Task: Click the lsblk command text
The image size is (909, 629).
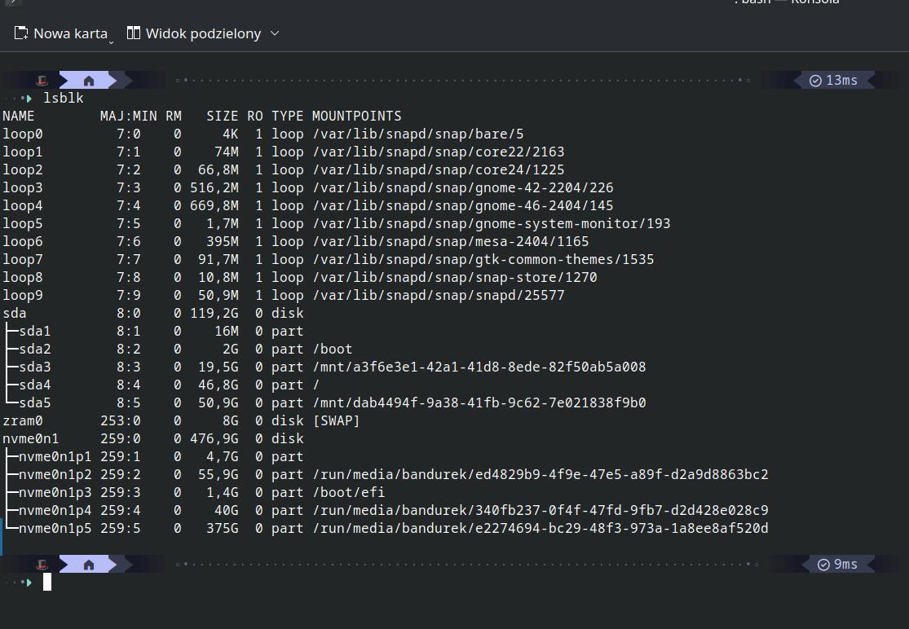Action: [x=63, y=98]
